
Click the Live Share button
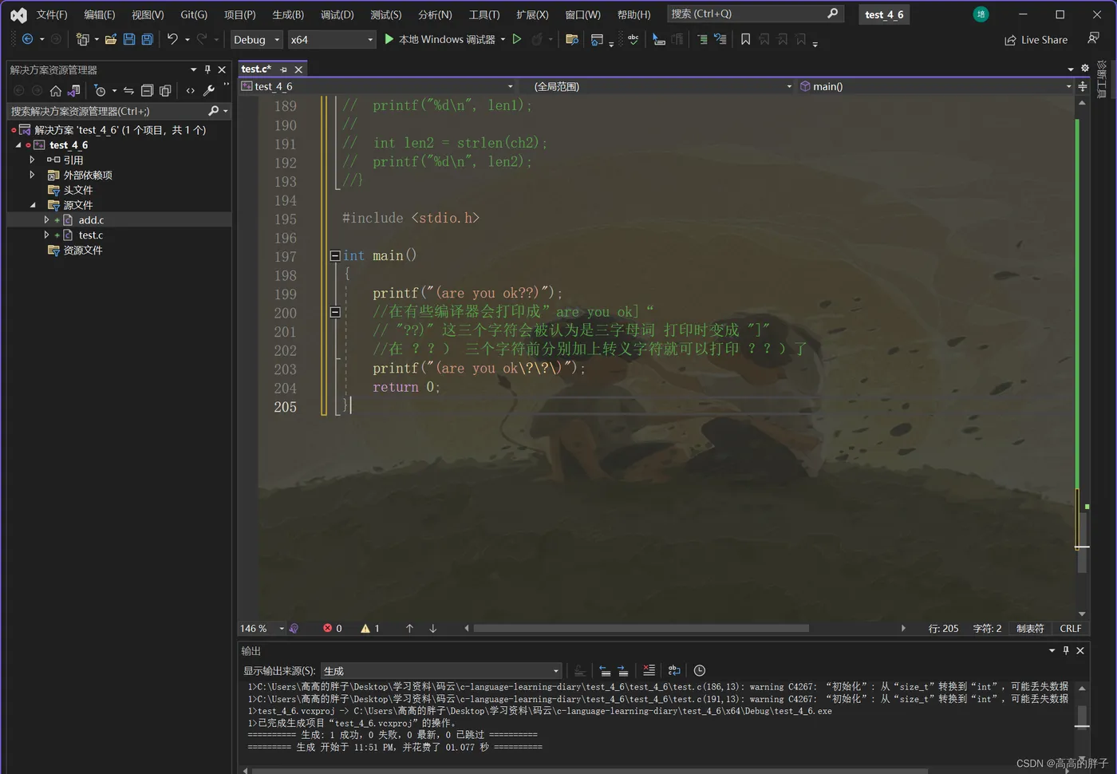click(1036, 39)
